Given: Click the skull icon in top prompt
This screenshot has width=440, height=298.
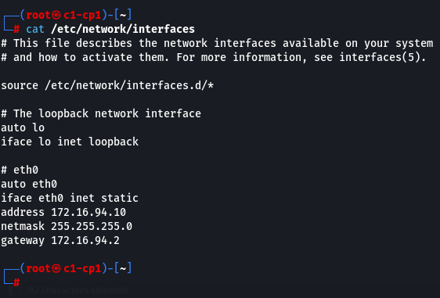Looking at the screenshot, I should click(x=56, y=15).
